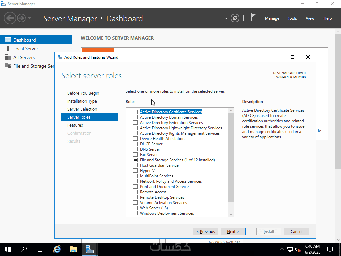Check Host Guardian Service role
Viewport: 341px width, 256px height.
tap(135, 165)
